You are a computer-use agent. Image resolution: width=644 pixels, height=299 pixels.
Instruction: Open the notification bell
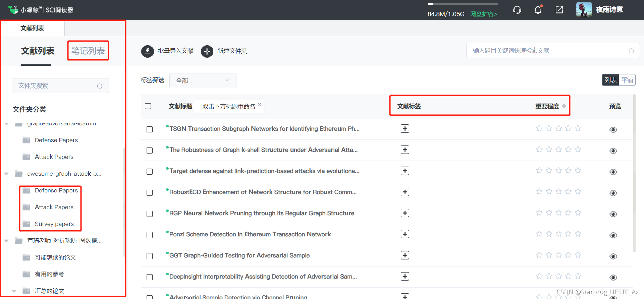(538, 10)
